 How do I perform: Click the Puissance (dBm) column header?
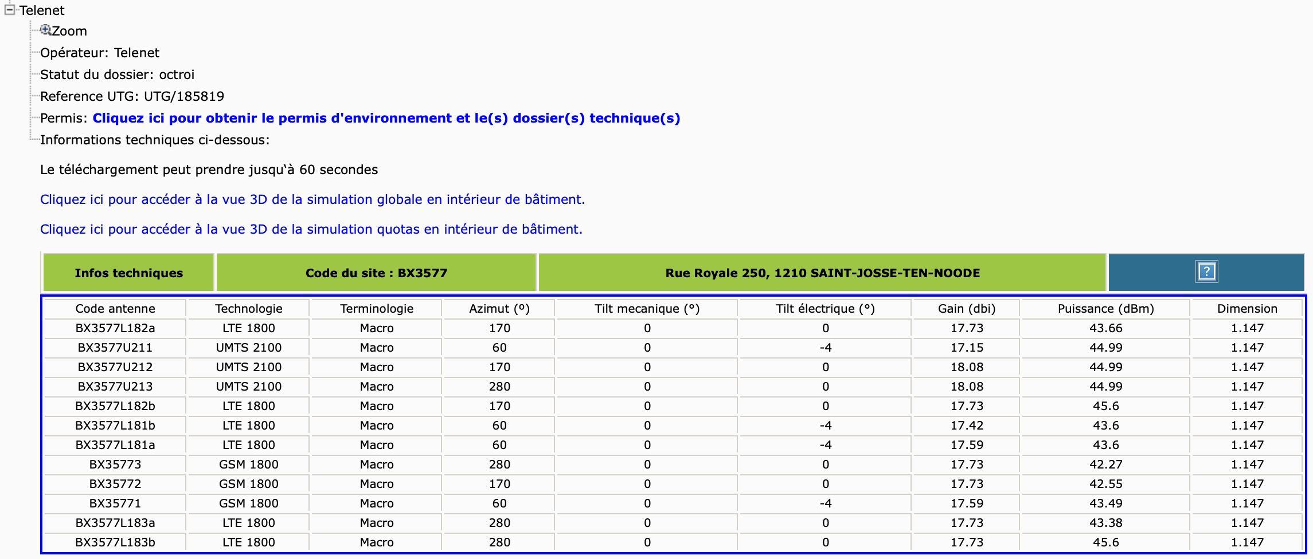1105,309
